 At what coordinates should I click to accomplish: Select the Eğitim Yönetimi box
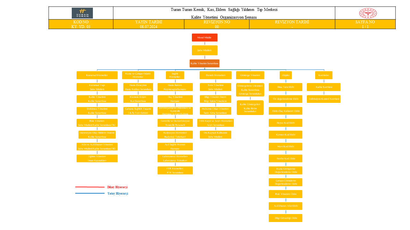click(97, 158)
